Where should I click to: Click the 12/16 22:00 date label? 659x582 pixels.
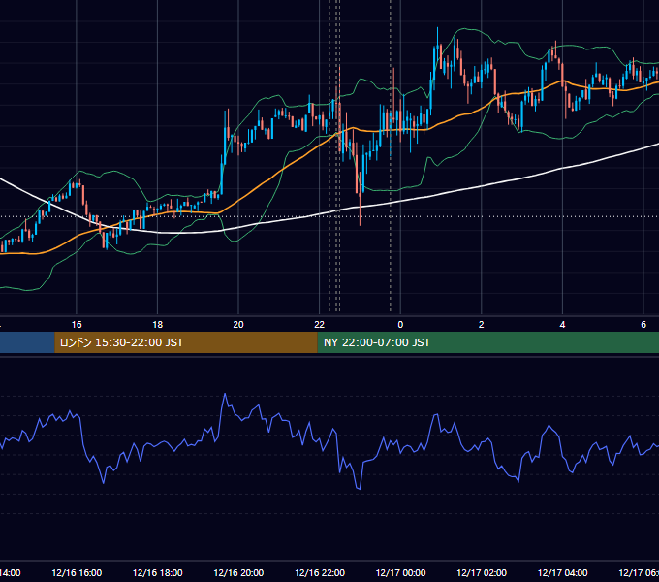(x=320, y=572)
